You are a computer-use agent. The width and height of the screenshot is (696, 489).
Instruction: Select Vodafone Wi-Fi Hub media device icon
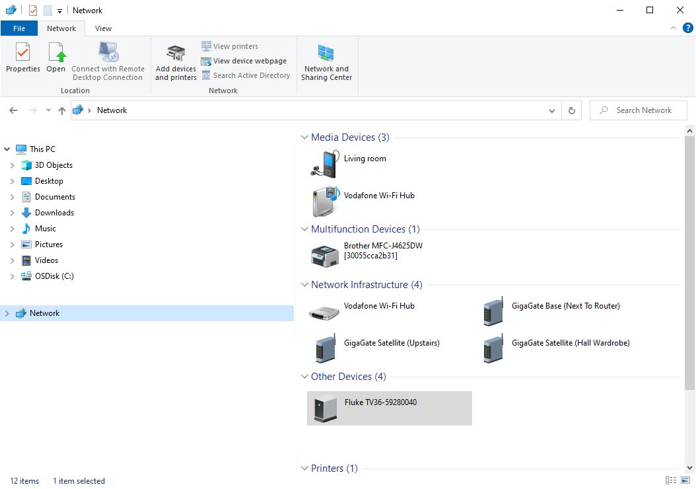point(326,201)
